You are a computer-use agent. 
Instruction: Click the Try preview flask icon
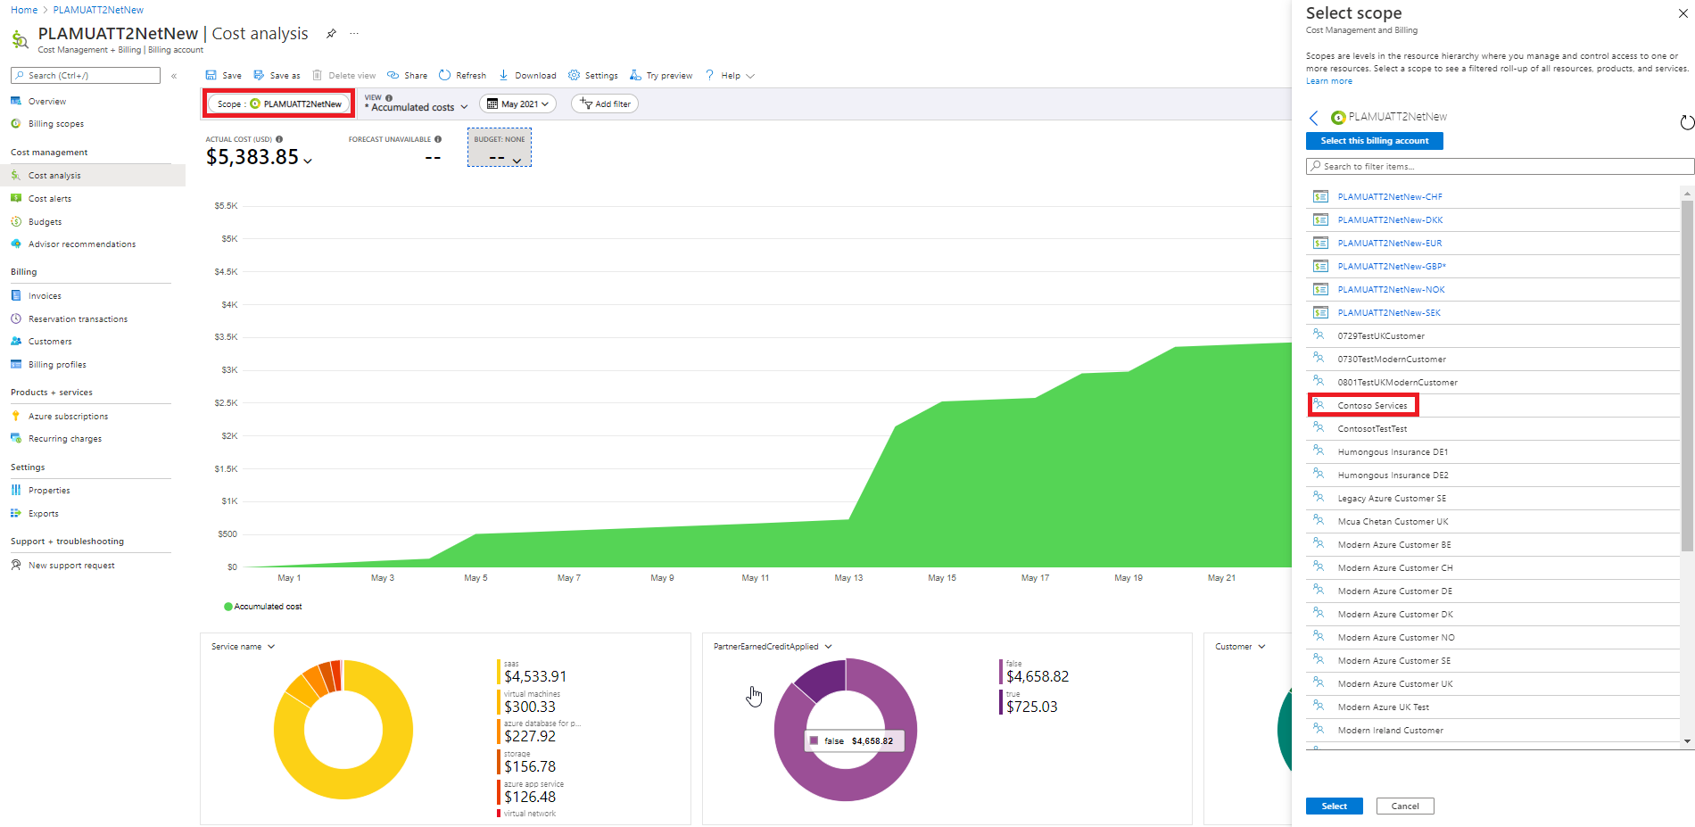635,76
